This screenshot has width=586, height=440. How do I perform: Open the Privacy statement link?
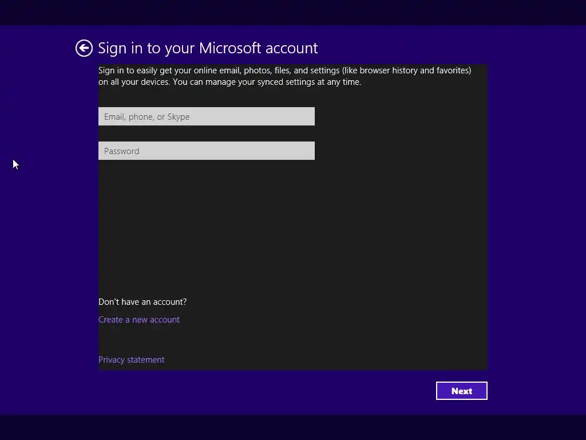tap(131, 360)
